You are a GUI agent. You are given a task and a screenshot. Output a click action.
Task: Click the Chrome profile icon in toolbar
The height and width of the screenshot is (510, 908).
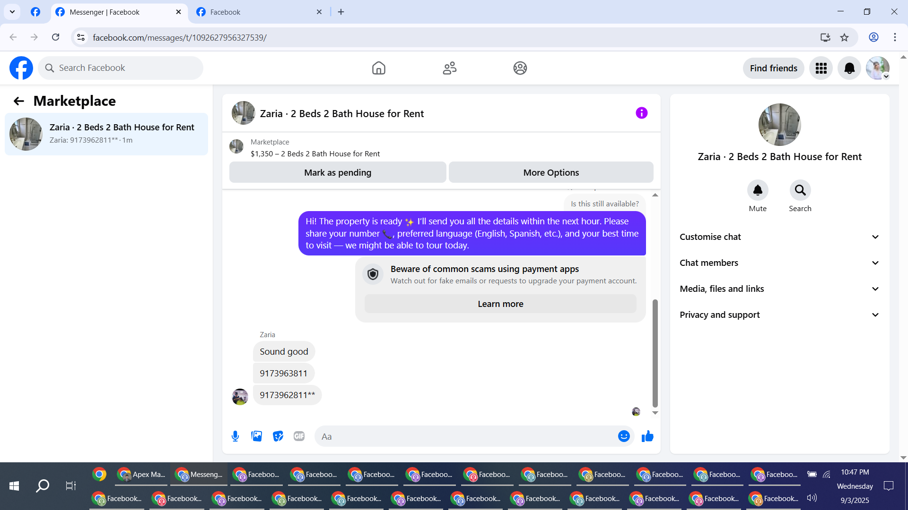coord(873,37)
